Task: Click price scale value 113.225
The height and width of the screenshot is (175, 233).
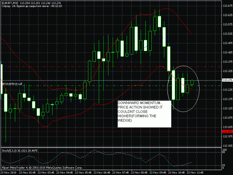Action: 227,90
